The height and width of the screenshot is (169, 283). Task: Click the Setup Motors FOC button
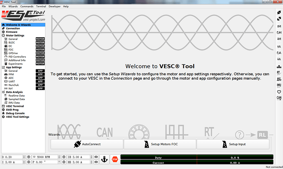pyautogui.click(x=160, y=144)
